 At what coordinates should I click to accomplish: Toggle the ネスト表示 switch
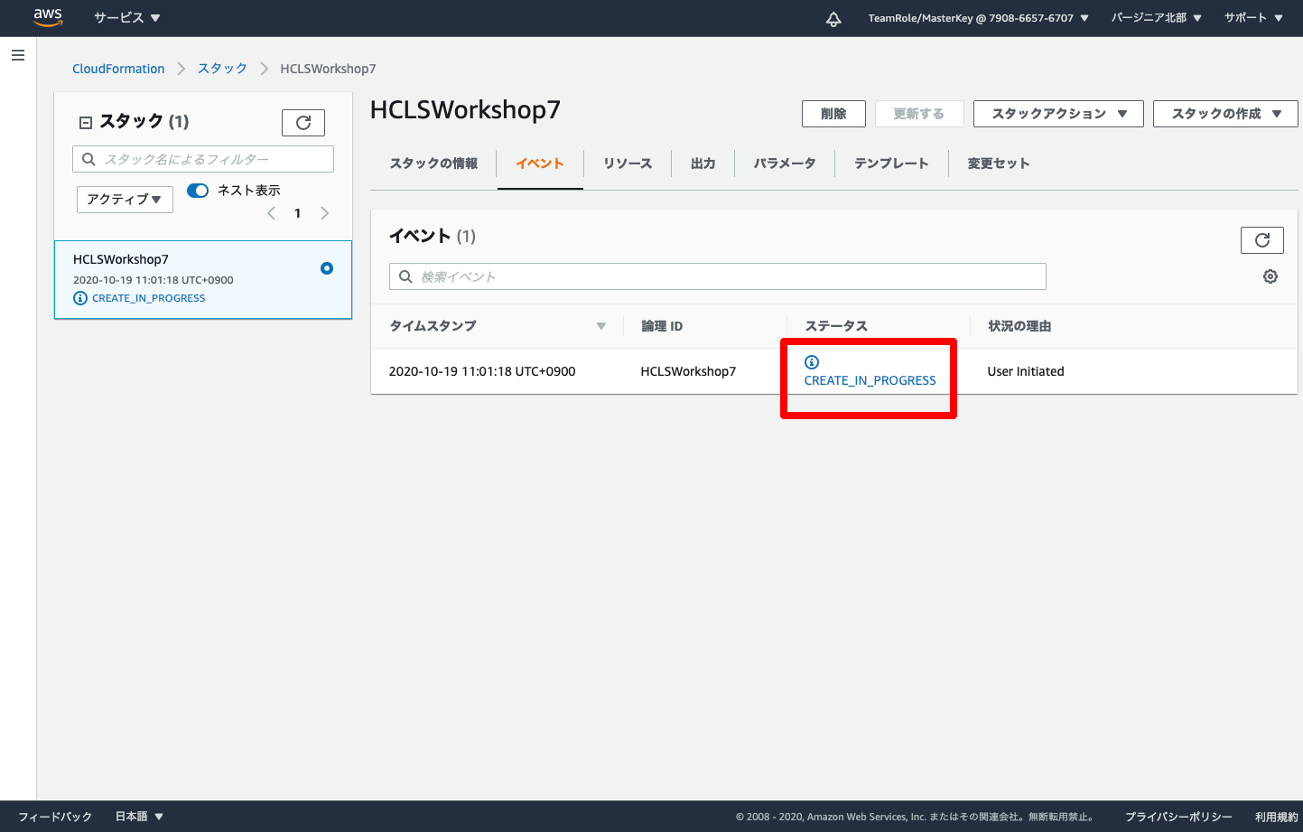tap(198, 191)
